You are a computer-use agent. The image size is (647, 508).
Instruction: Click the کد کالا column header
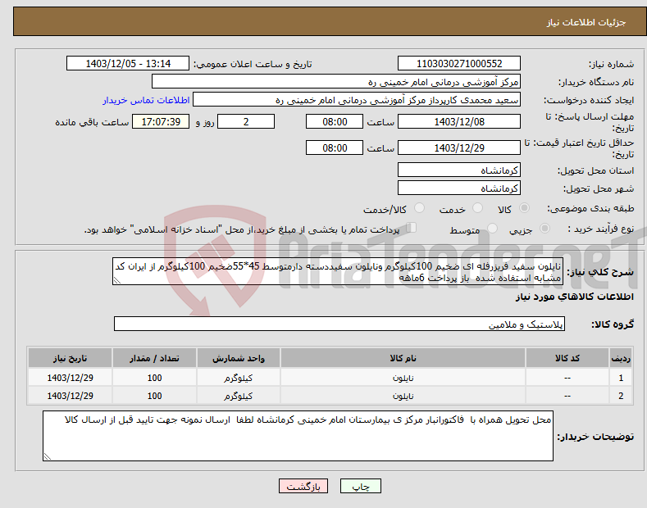[x=567, y=358]
